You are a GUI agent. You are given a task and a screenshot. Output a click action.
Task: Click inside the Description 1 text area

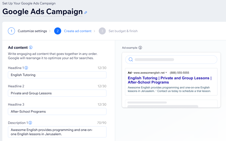[57, 132]
